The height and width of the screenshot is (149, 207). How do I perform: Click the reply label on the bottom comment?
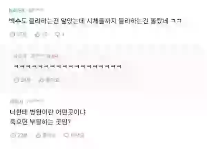[x=78, y=135]
